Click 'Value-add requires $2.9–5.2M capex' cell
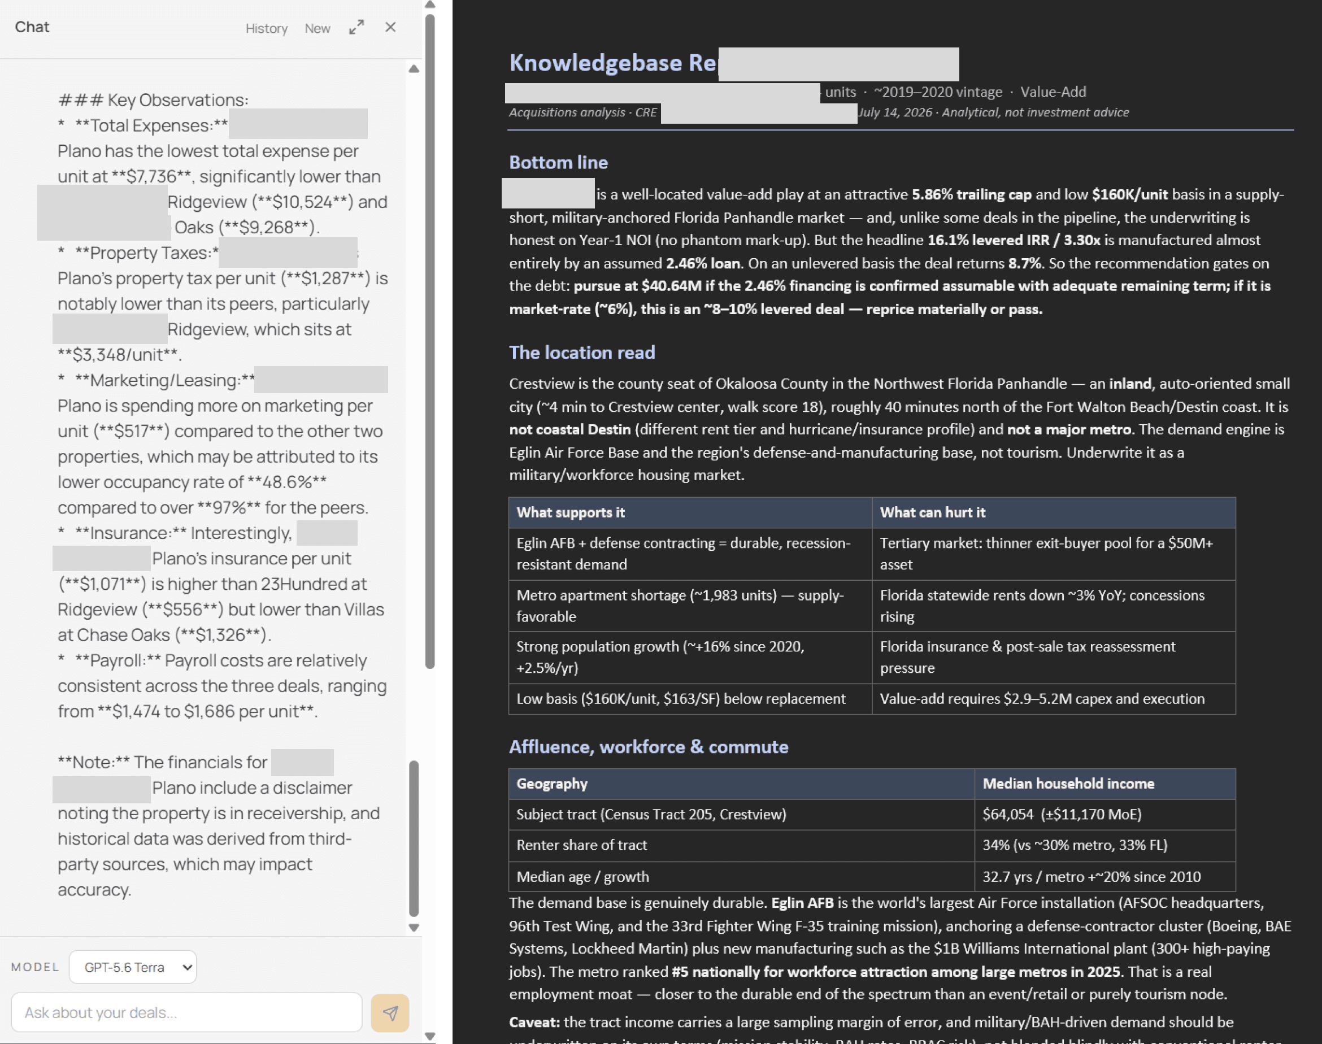This screenshot has width=1322, height=1044. click(1054, 699)
